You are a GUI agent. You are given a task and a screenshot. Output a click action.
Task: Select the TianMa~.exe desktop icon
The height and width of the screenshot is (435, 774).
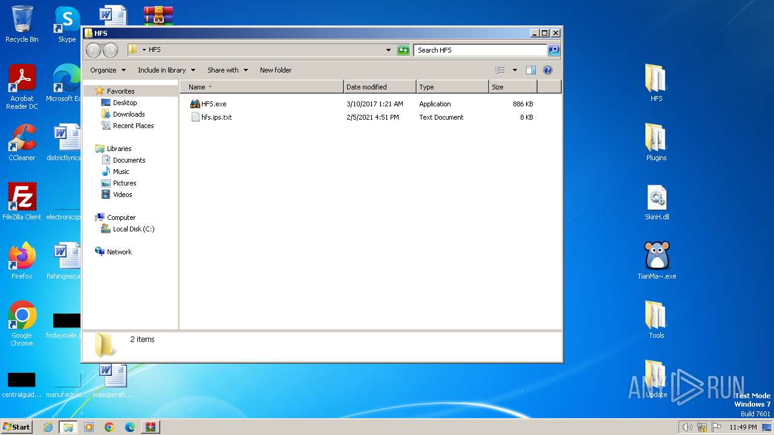[x=657, y=261]
